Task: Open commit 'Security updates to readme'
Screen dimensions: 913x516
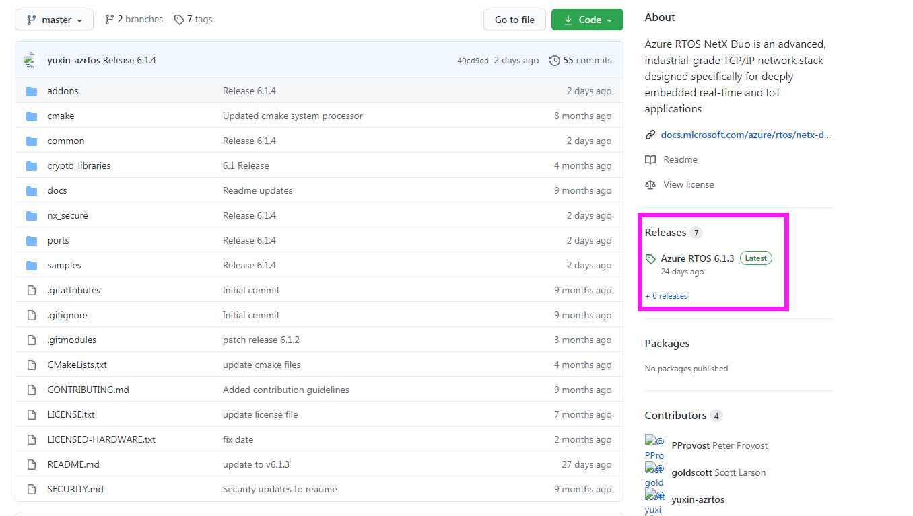Action: tap(280, 489)
